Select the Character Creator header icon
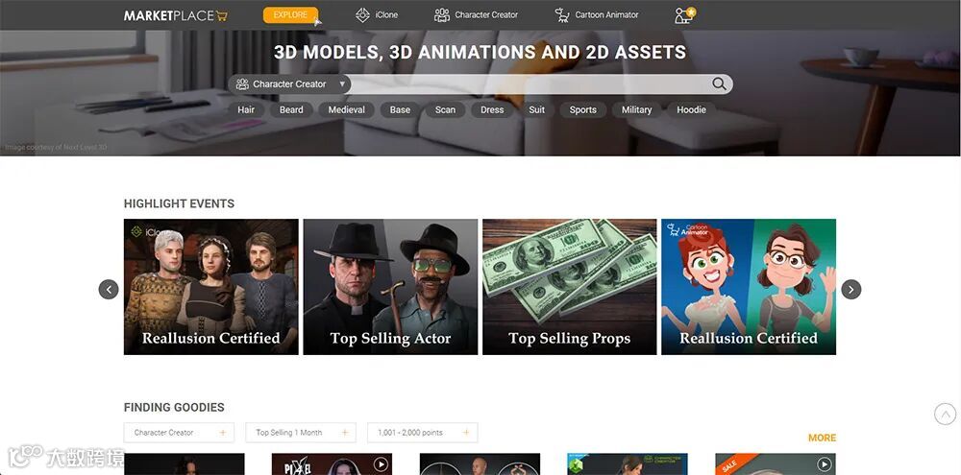Image resolution: width=961 pixels, height=475 pixels. click(x=442, y=15)
